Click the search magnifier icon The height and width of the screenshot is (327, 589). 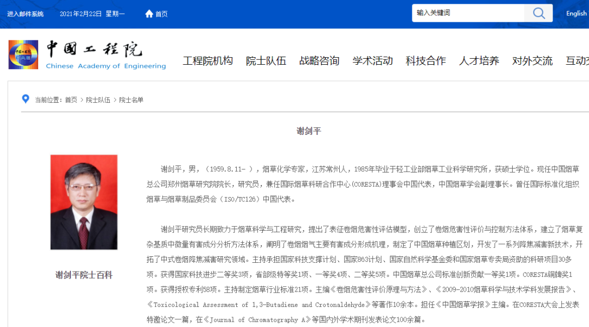[x=538, y=13]
